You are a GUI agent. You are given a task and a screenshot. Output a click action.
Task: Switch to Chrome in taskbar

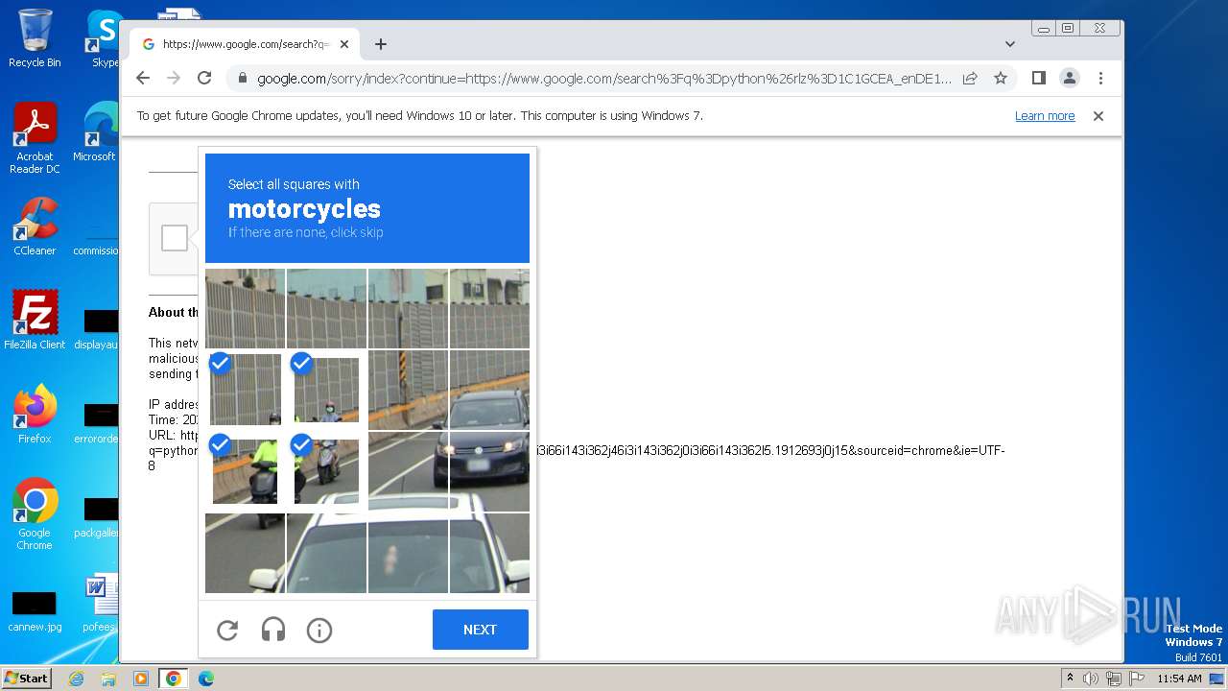tap(174, 679)
